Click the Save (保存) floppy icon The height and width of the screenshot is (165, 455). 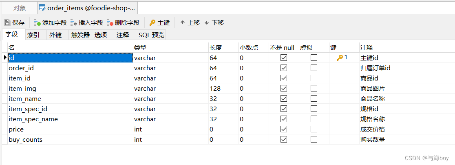[7, 22]
